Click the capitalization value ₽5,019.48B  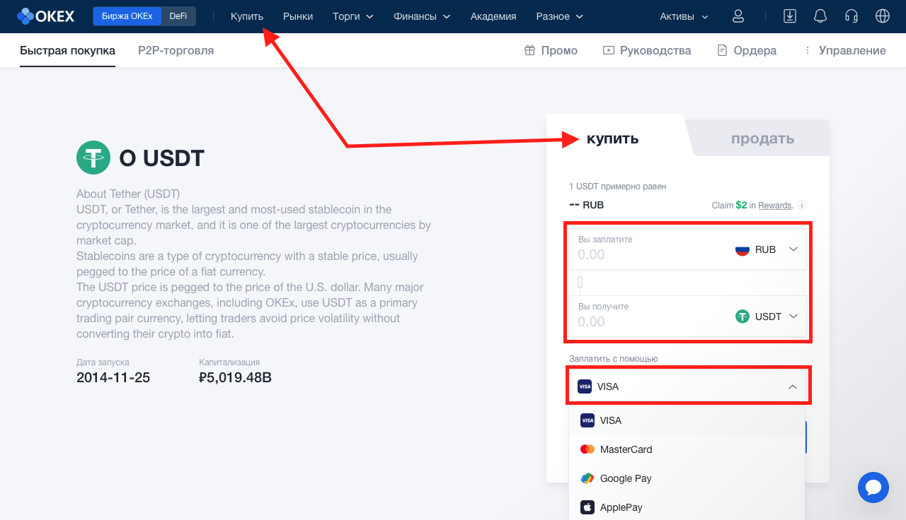tap(236, 377)
